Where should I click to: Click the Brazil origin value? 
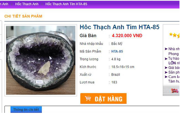tap(116, 75)
